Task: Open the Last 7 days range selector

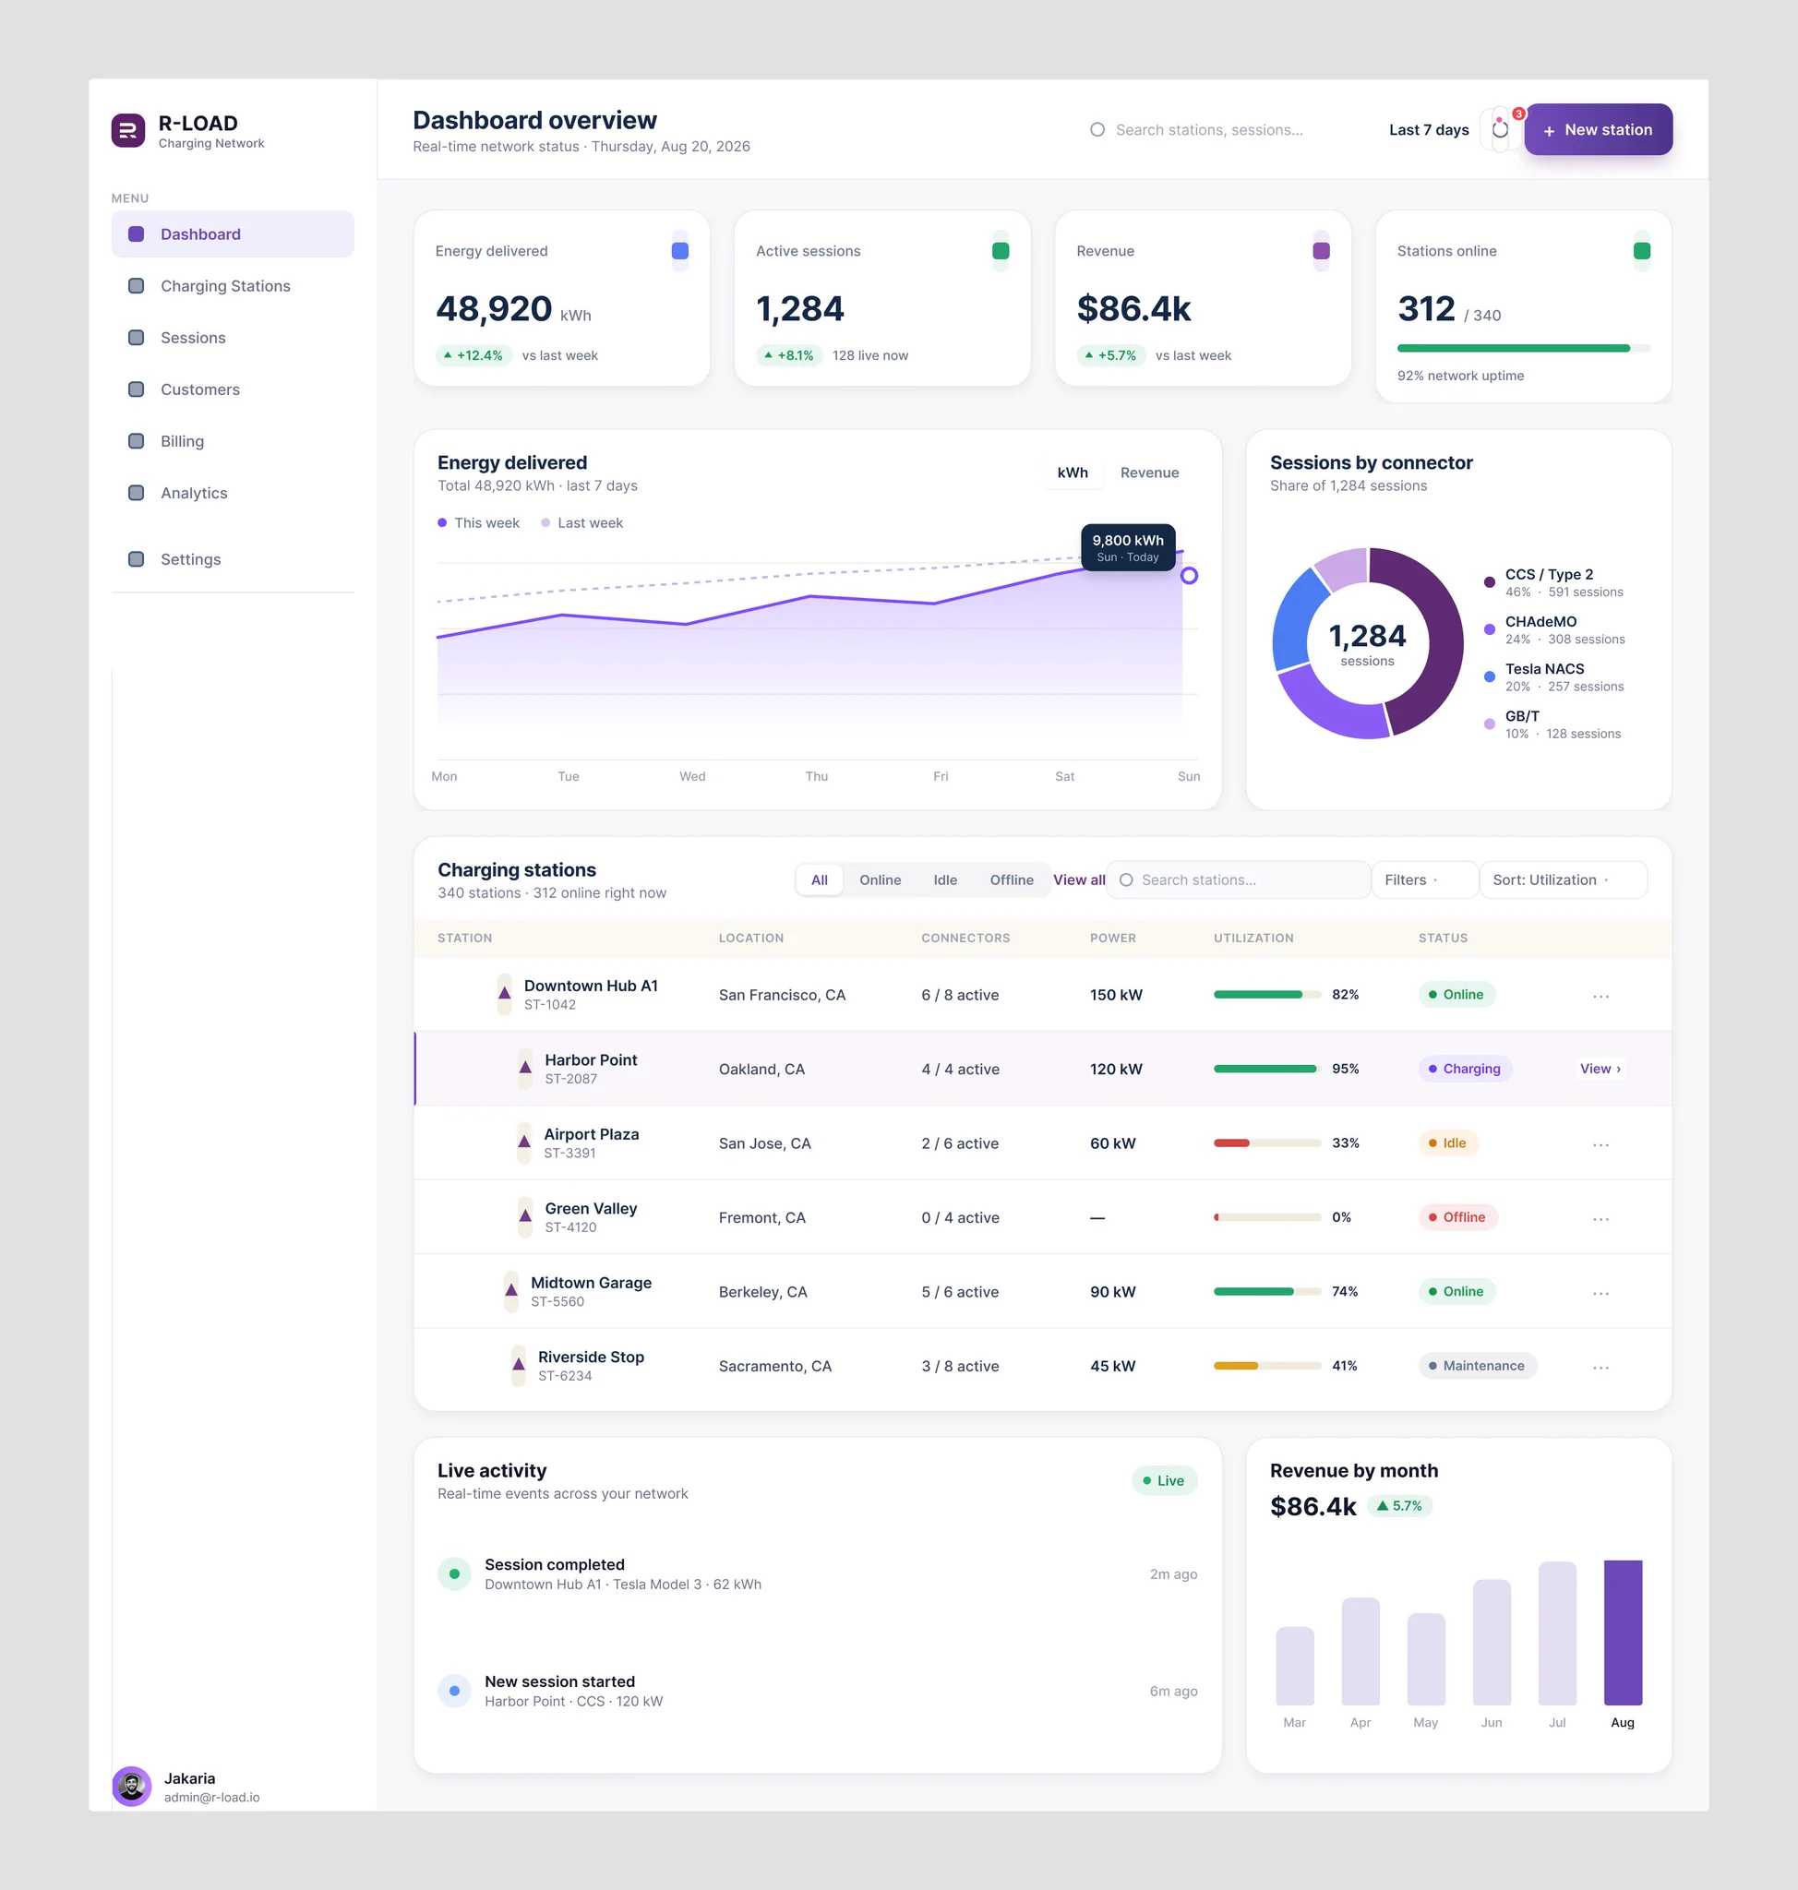Action: (x=1428, y=129)
